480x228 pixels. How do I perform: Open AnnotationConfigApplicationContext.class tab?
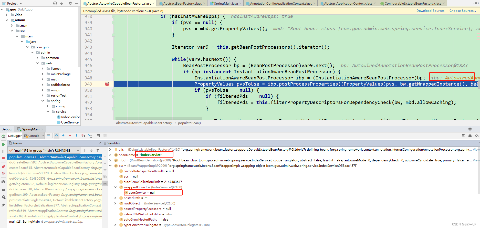coord(281,3)
